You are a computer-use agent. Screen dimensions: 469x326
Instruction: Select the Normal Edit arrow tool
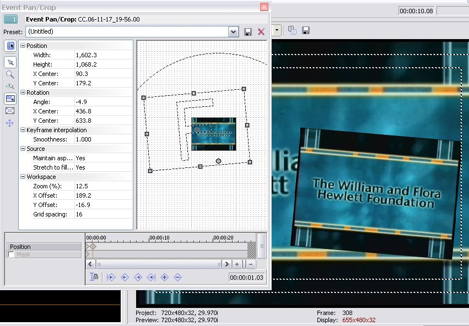tap(10, 62)
